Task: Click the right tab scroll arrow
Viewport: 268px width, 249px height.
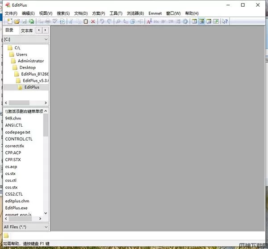Action: [x=45, y=30]
